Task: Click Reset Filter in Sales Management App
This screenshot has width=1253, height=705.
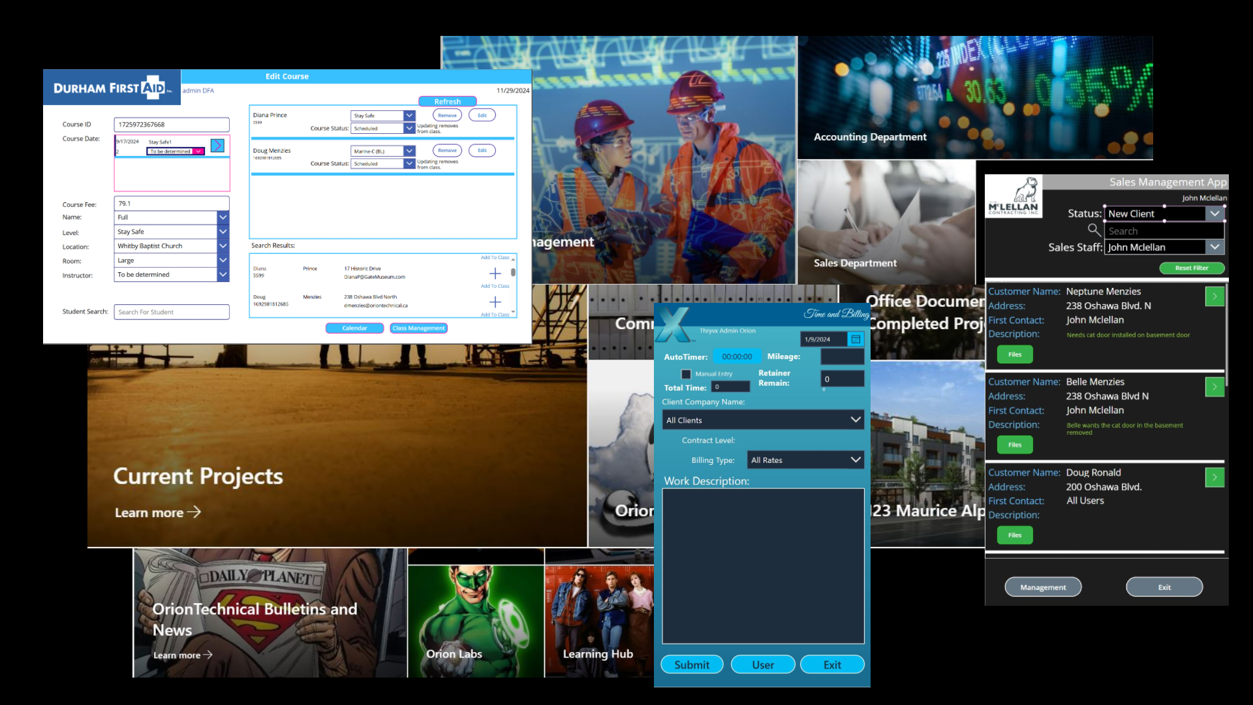Action: tap(1192, 268)
